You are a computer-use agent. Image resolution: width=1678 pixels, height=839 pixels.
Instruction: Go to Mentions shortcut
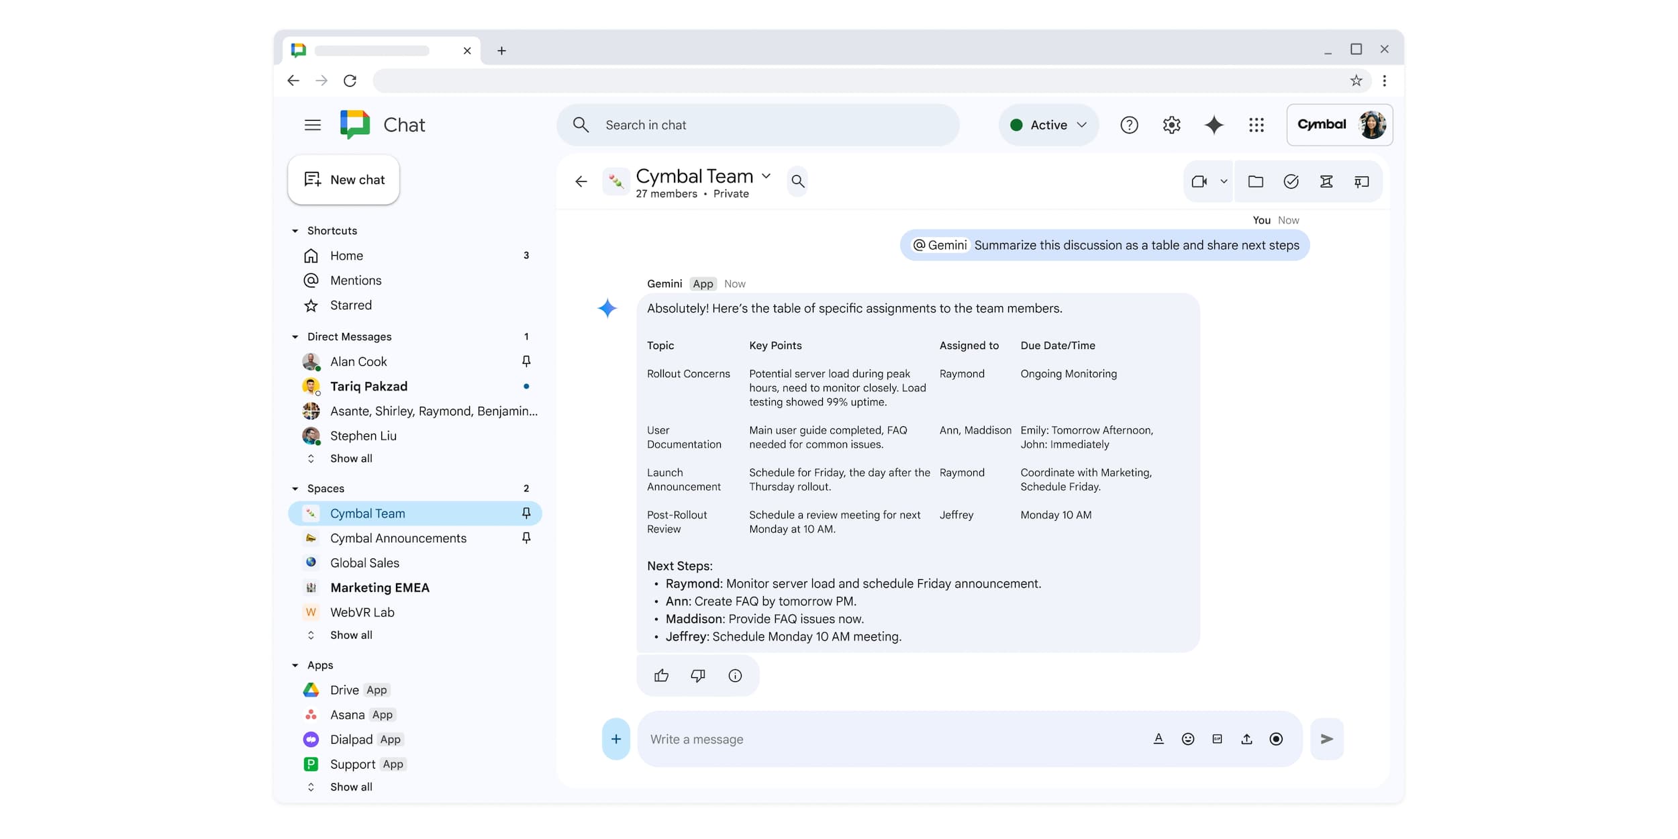pos(355,281)
